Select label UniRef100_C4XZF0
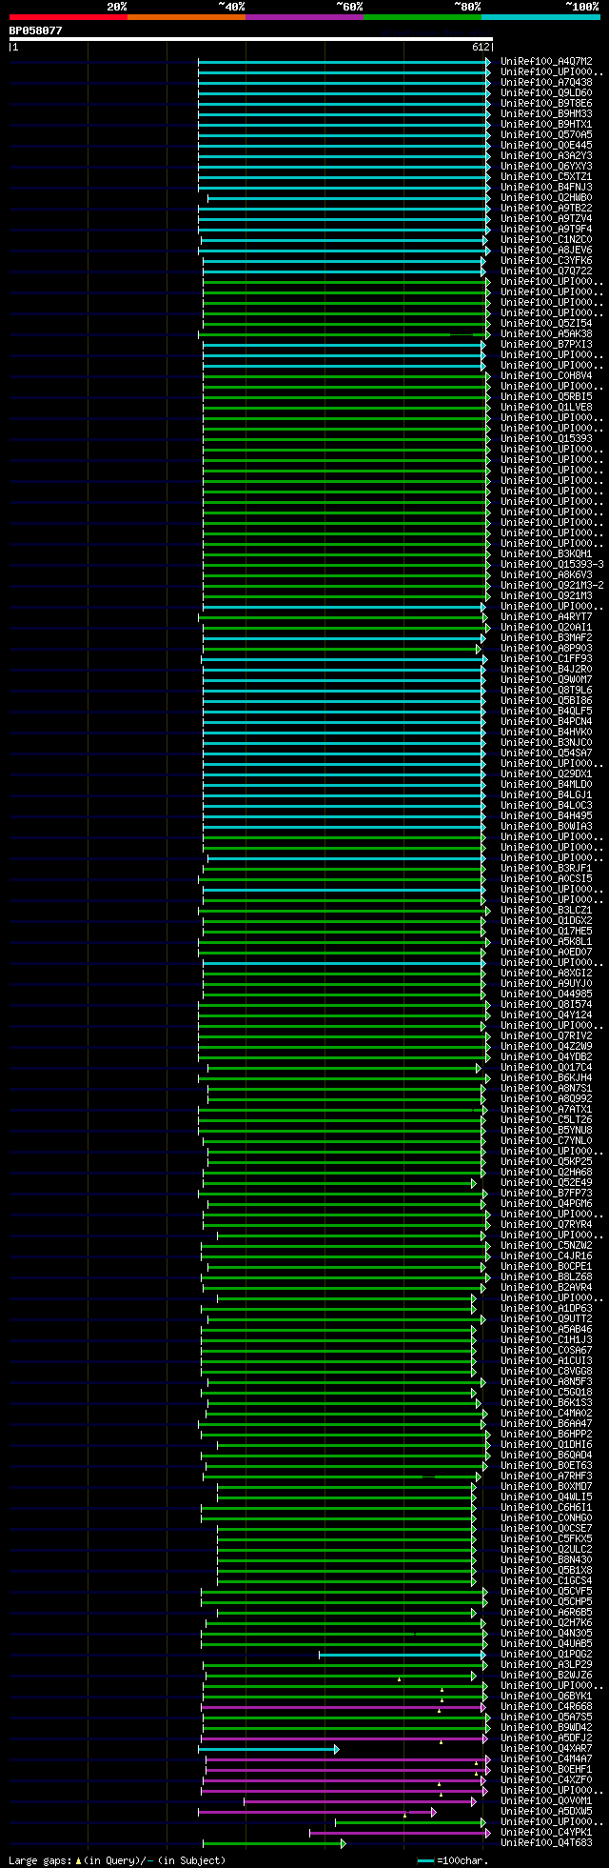609x1868 pixels. pos(546,1780)
